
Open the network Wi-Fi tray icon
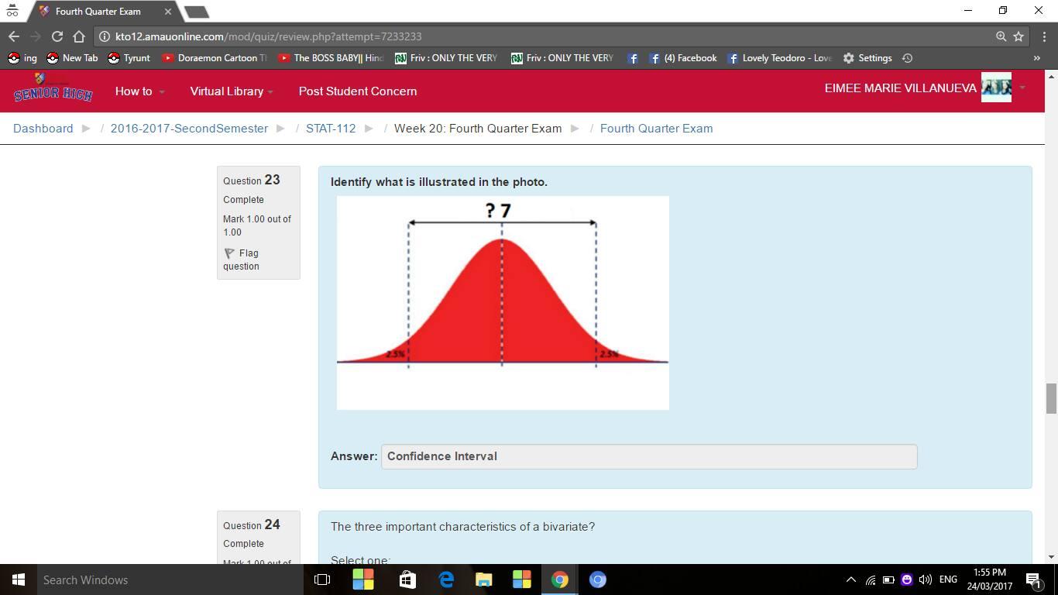[x=870, y=580]
